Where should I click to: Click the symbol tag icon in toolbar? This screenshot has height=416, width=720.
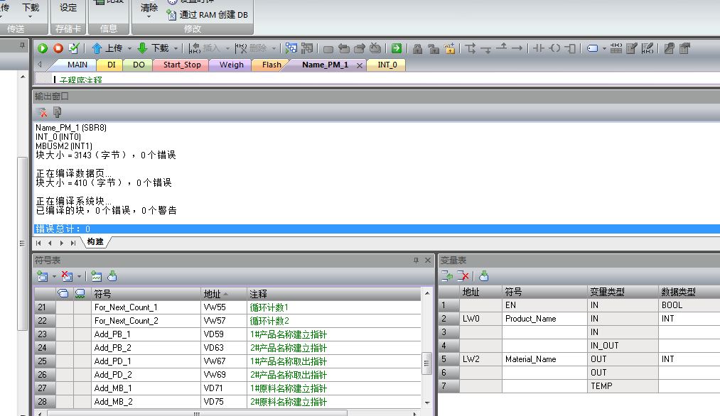pyautogui.click(x=592, y=48)
